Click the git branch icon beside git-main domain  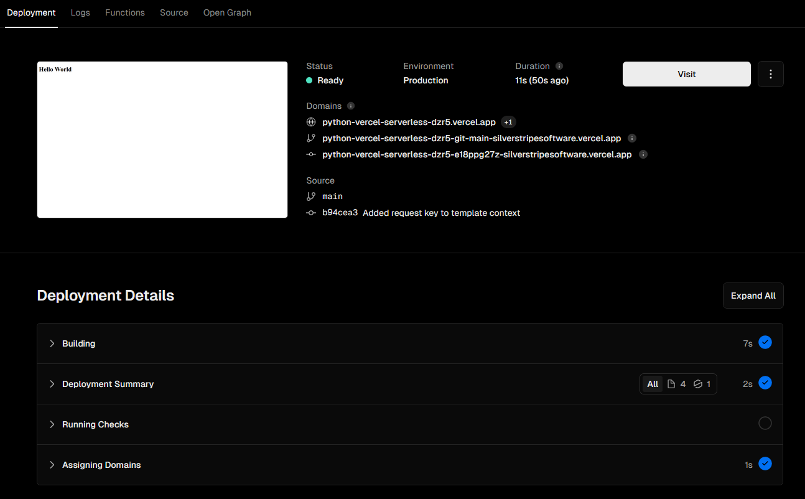(x=311, y=138)
